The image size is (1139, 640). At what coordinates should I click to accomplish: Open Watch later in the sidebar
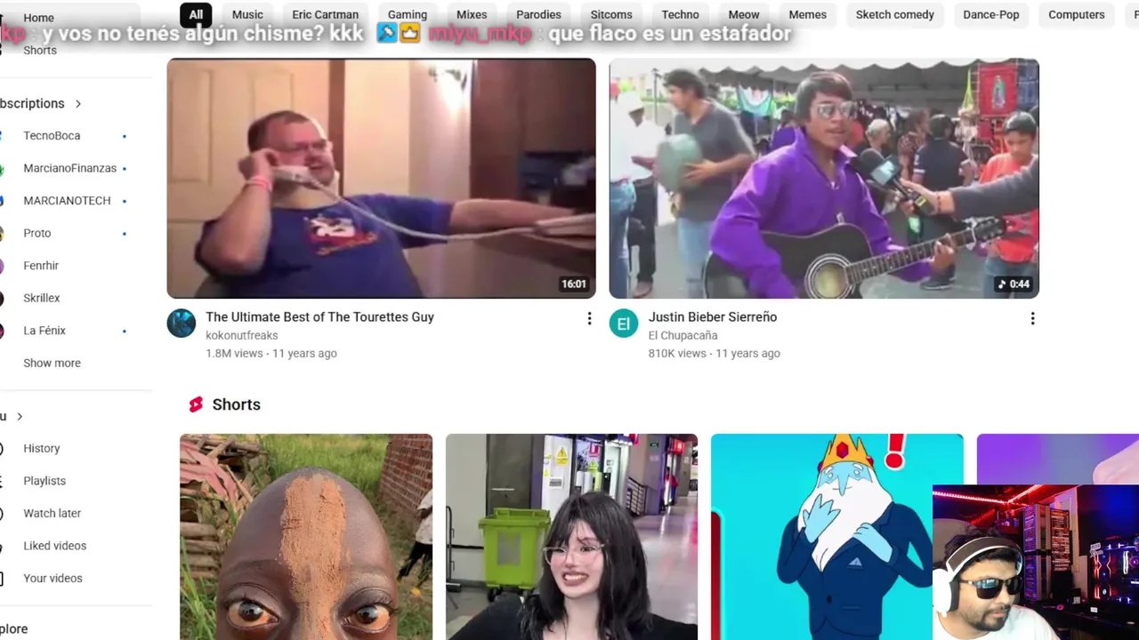[52, 514]
